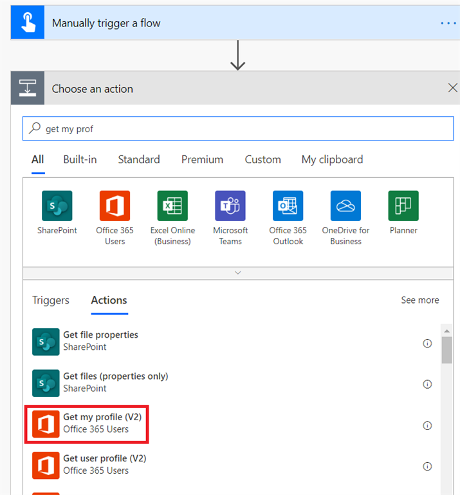
Task: Click the actions list scrollbar thumb
Action: 446,350
